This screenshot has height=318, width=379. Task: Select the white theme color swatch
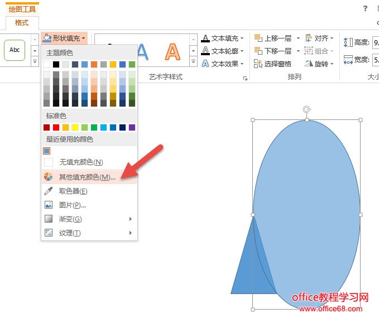point(46,64)
